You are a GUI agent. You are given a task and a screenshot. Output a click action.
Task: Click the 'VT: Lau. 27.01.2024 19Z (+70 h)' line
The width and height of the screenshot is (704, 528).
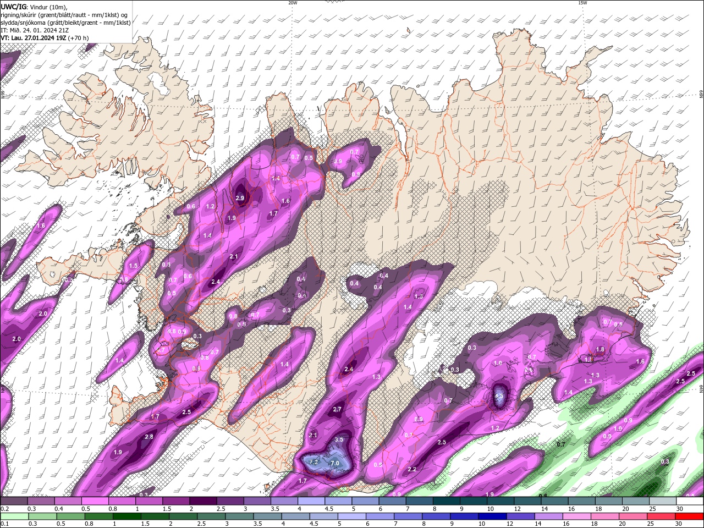(x=44, y=38)
